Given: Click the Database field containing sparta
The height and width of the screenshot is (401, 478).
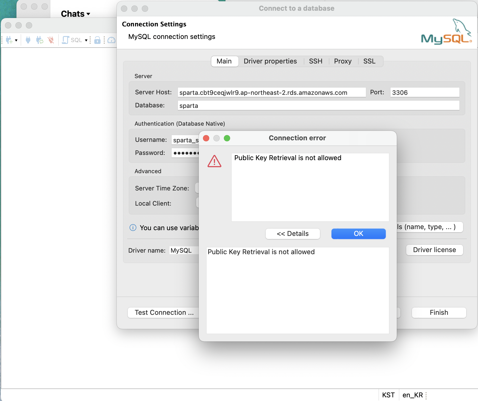Looking at the screenshot, I should (x=318, y=106).
